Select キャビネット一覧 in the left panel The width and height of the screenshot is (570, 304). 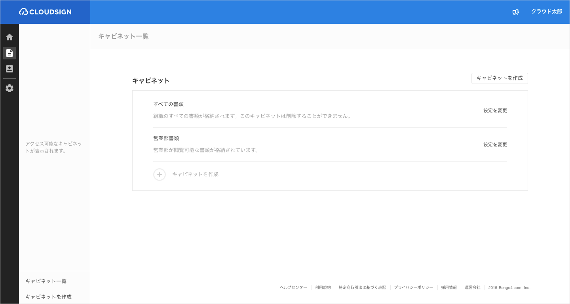point(46,281)
